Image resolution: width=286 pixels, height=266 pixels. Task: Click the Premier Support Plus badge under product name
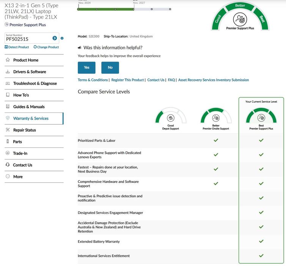(25, 25)
